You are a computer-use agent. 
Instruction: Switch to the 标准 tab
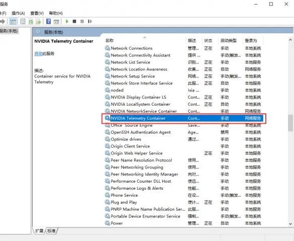(51, 231)
